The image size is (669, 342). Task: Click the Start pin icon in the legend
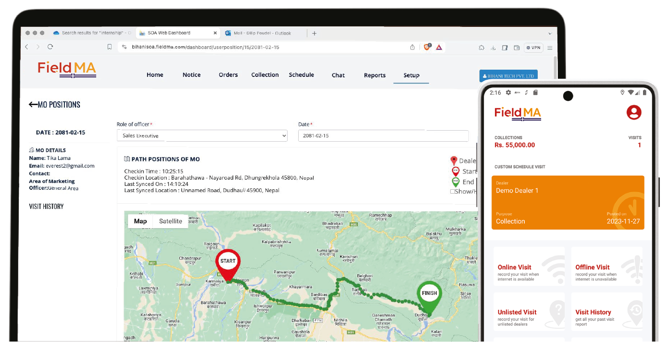pyautogui.click(x=455, y=171)
